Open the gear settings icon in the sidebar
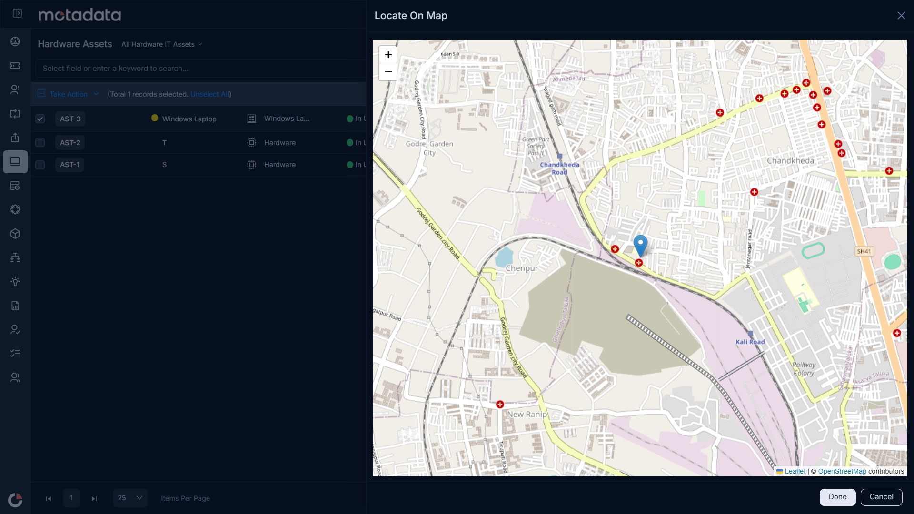 tap(15, 209)
